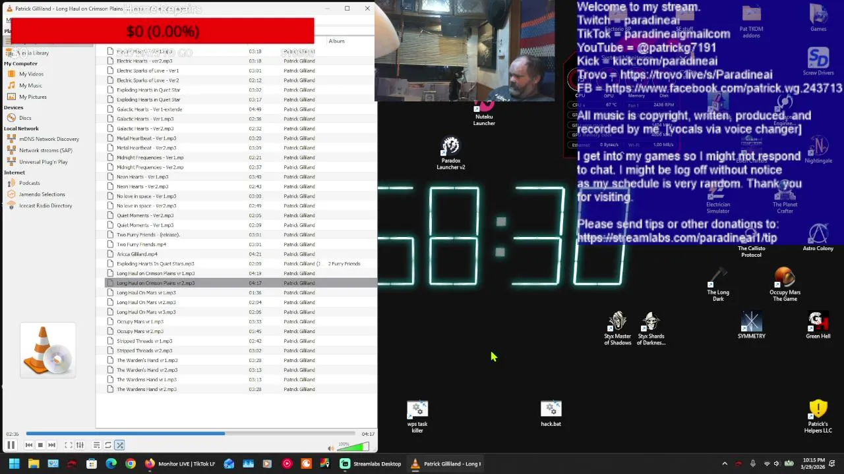The image size is (844, 474).
Task: Open Paradox Launcher v2 desktop icon
Action: point(451,153)
